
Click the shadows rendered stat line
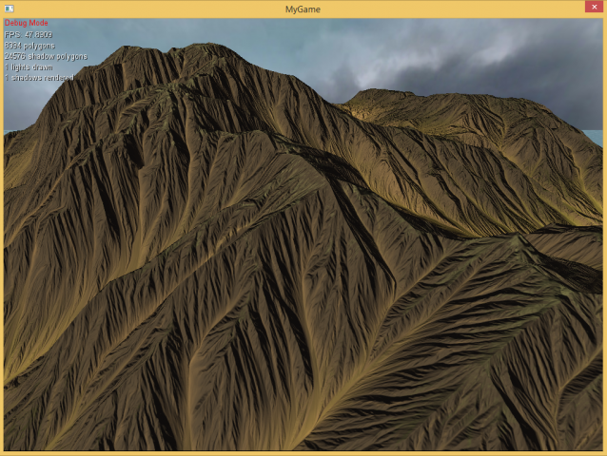pyautogui.click(x=39, y=78)
